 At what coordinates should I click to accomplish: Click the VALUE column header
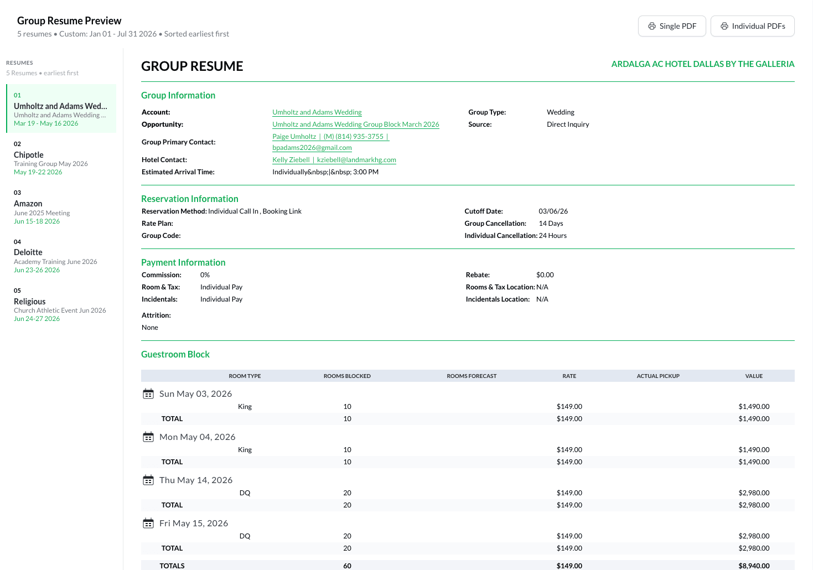754,376
